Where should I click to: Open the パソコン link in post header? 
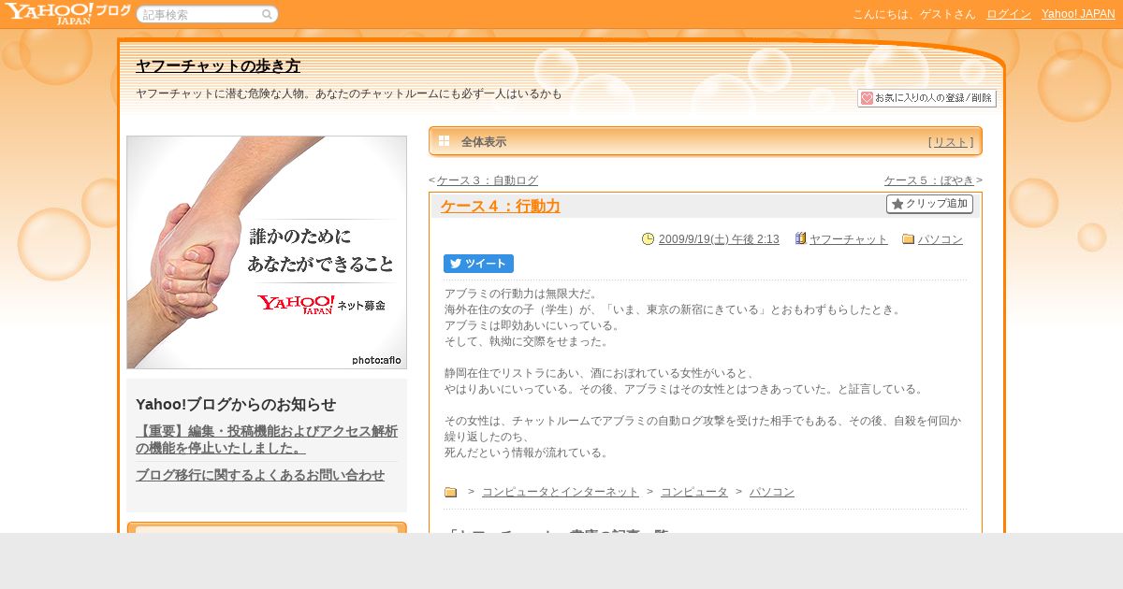(941, 239)
